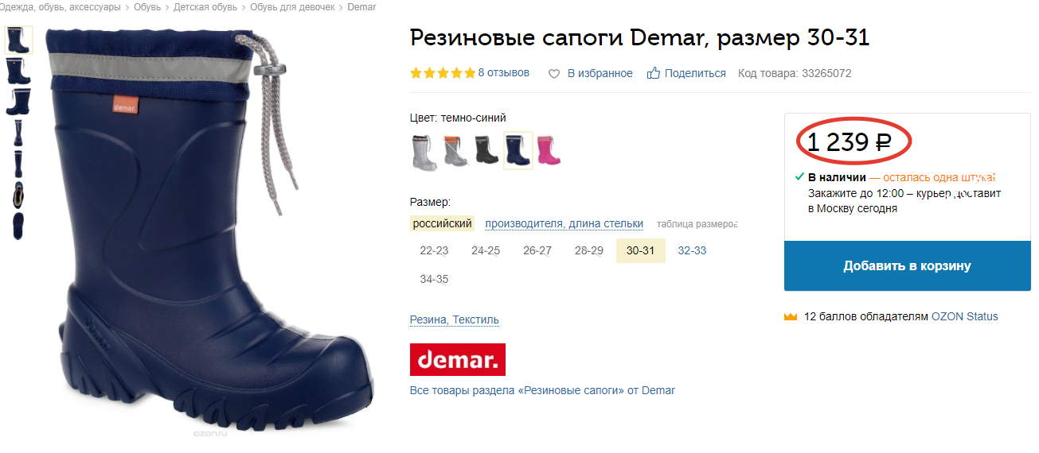Choose the pink boot color swatch
Image resolution: width=1039 pixels, height=453 pixels.
[x=549, y=150]
